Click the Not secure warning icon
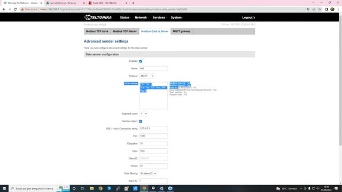 tap(22, 10)
